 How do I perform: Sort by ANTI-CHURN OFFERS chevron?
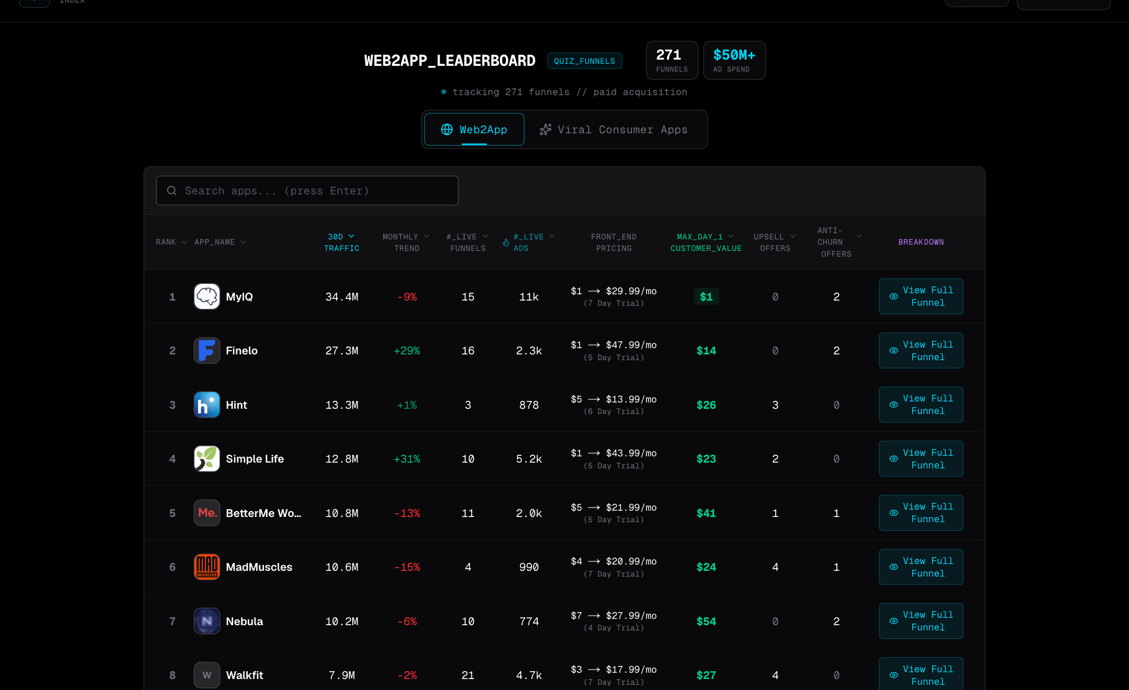pos(859,236)
